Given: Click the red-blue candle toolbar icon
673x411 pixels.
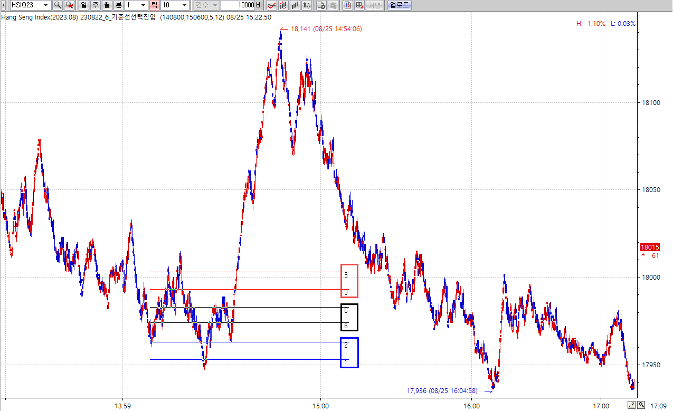Looking at the screenshot, I should (347, 5).
